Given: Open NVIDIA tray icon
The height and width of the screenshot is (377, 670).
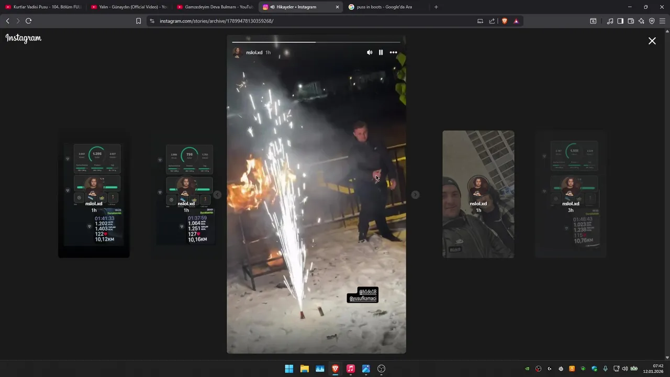Looking at the screenshot, I should click(x=527, y=369).
